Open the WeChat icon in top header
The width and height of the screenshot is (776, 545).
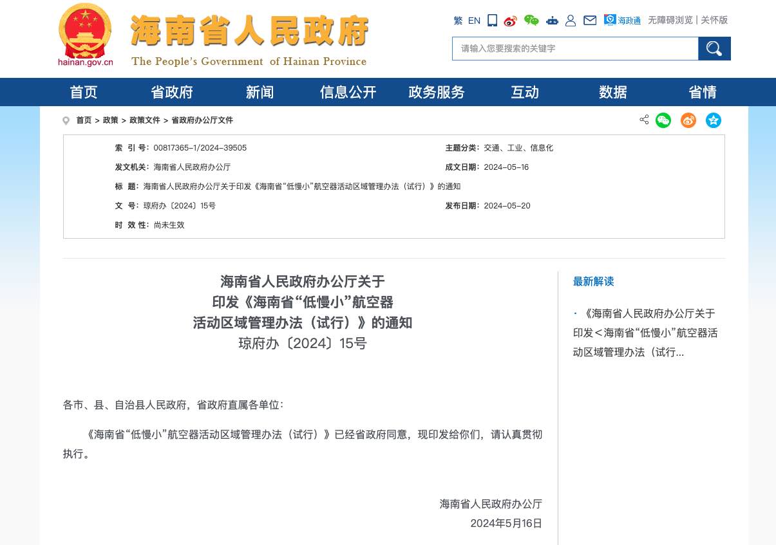pos(531,21)
